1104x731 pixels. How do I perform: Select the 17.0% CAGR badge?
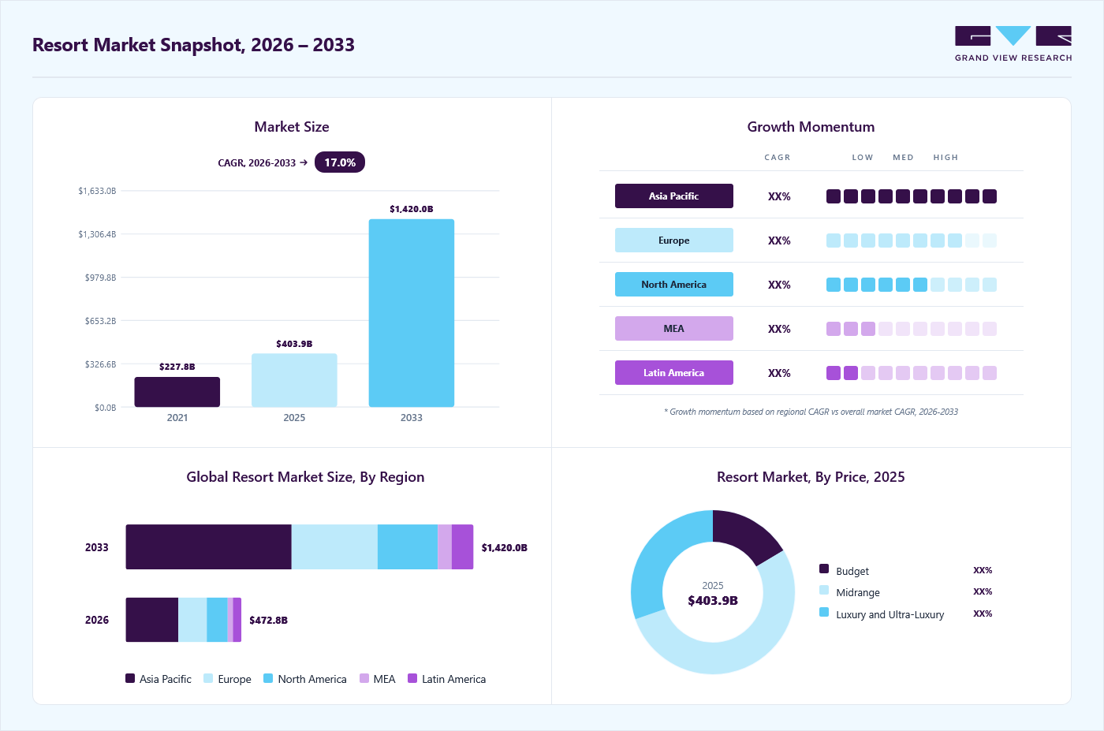pos(340,162)
